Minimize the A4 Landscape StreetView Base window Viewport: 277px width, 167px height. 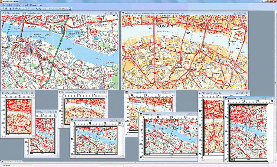(x=95, y=92)
